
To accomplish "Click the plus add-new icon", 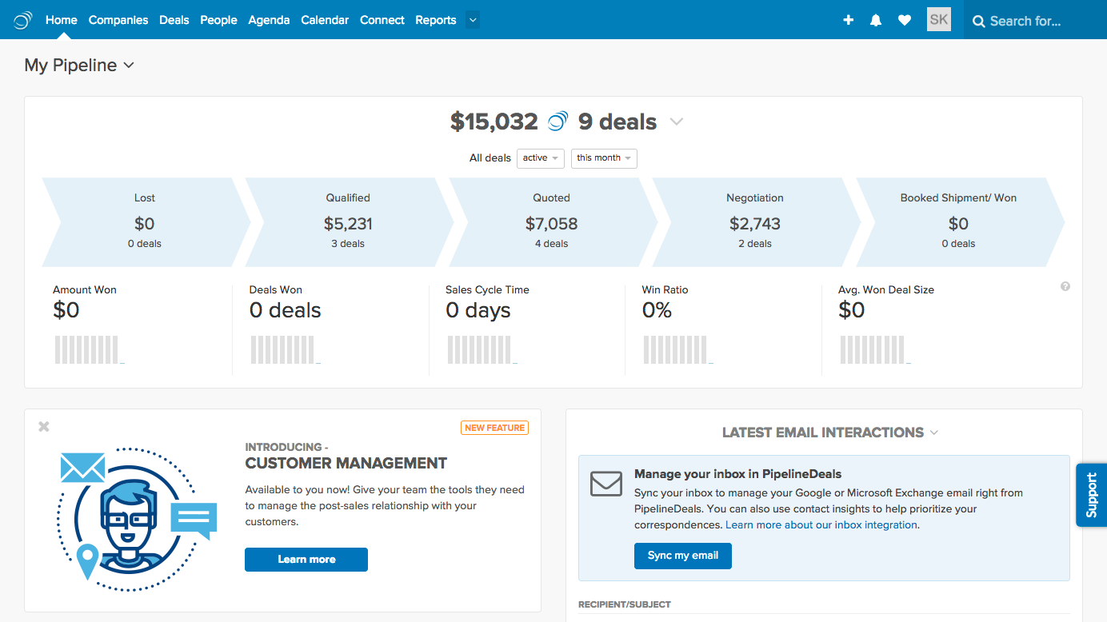I will (x=849, y=20).
